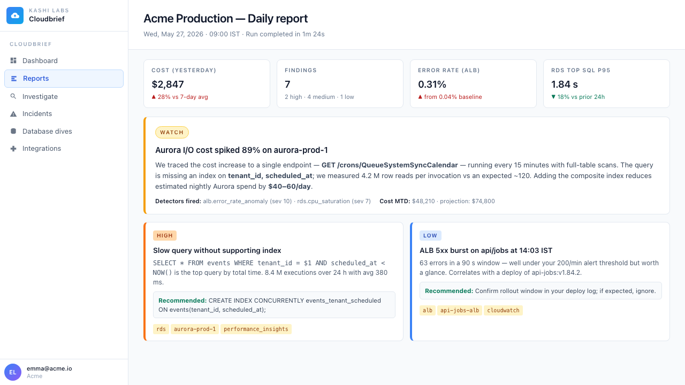The image size is (685, 385).
Task: Click the SELECT * FROM events query text
Action: [269, 263]
